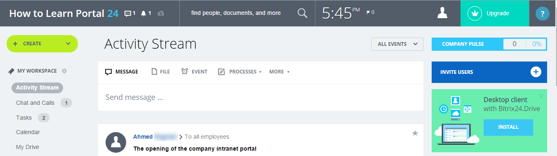Screen dimensions: 557x156
Task: Focus the search people and documents field
Action: pyautogui.click(x=236, y=13)
